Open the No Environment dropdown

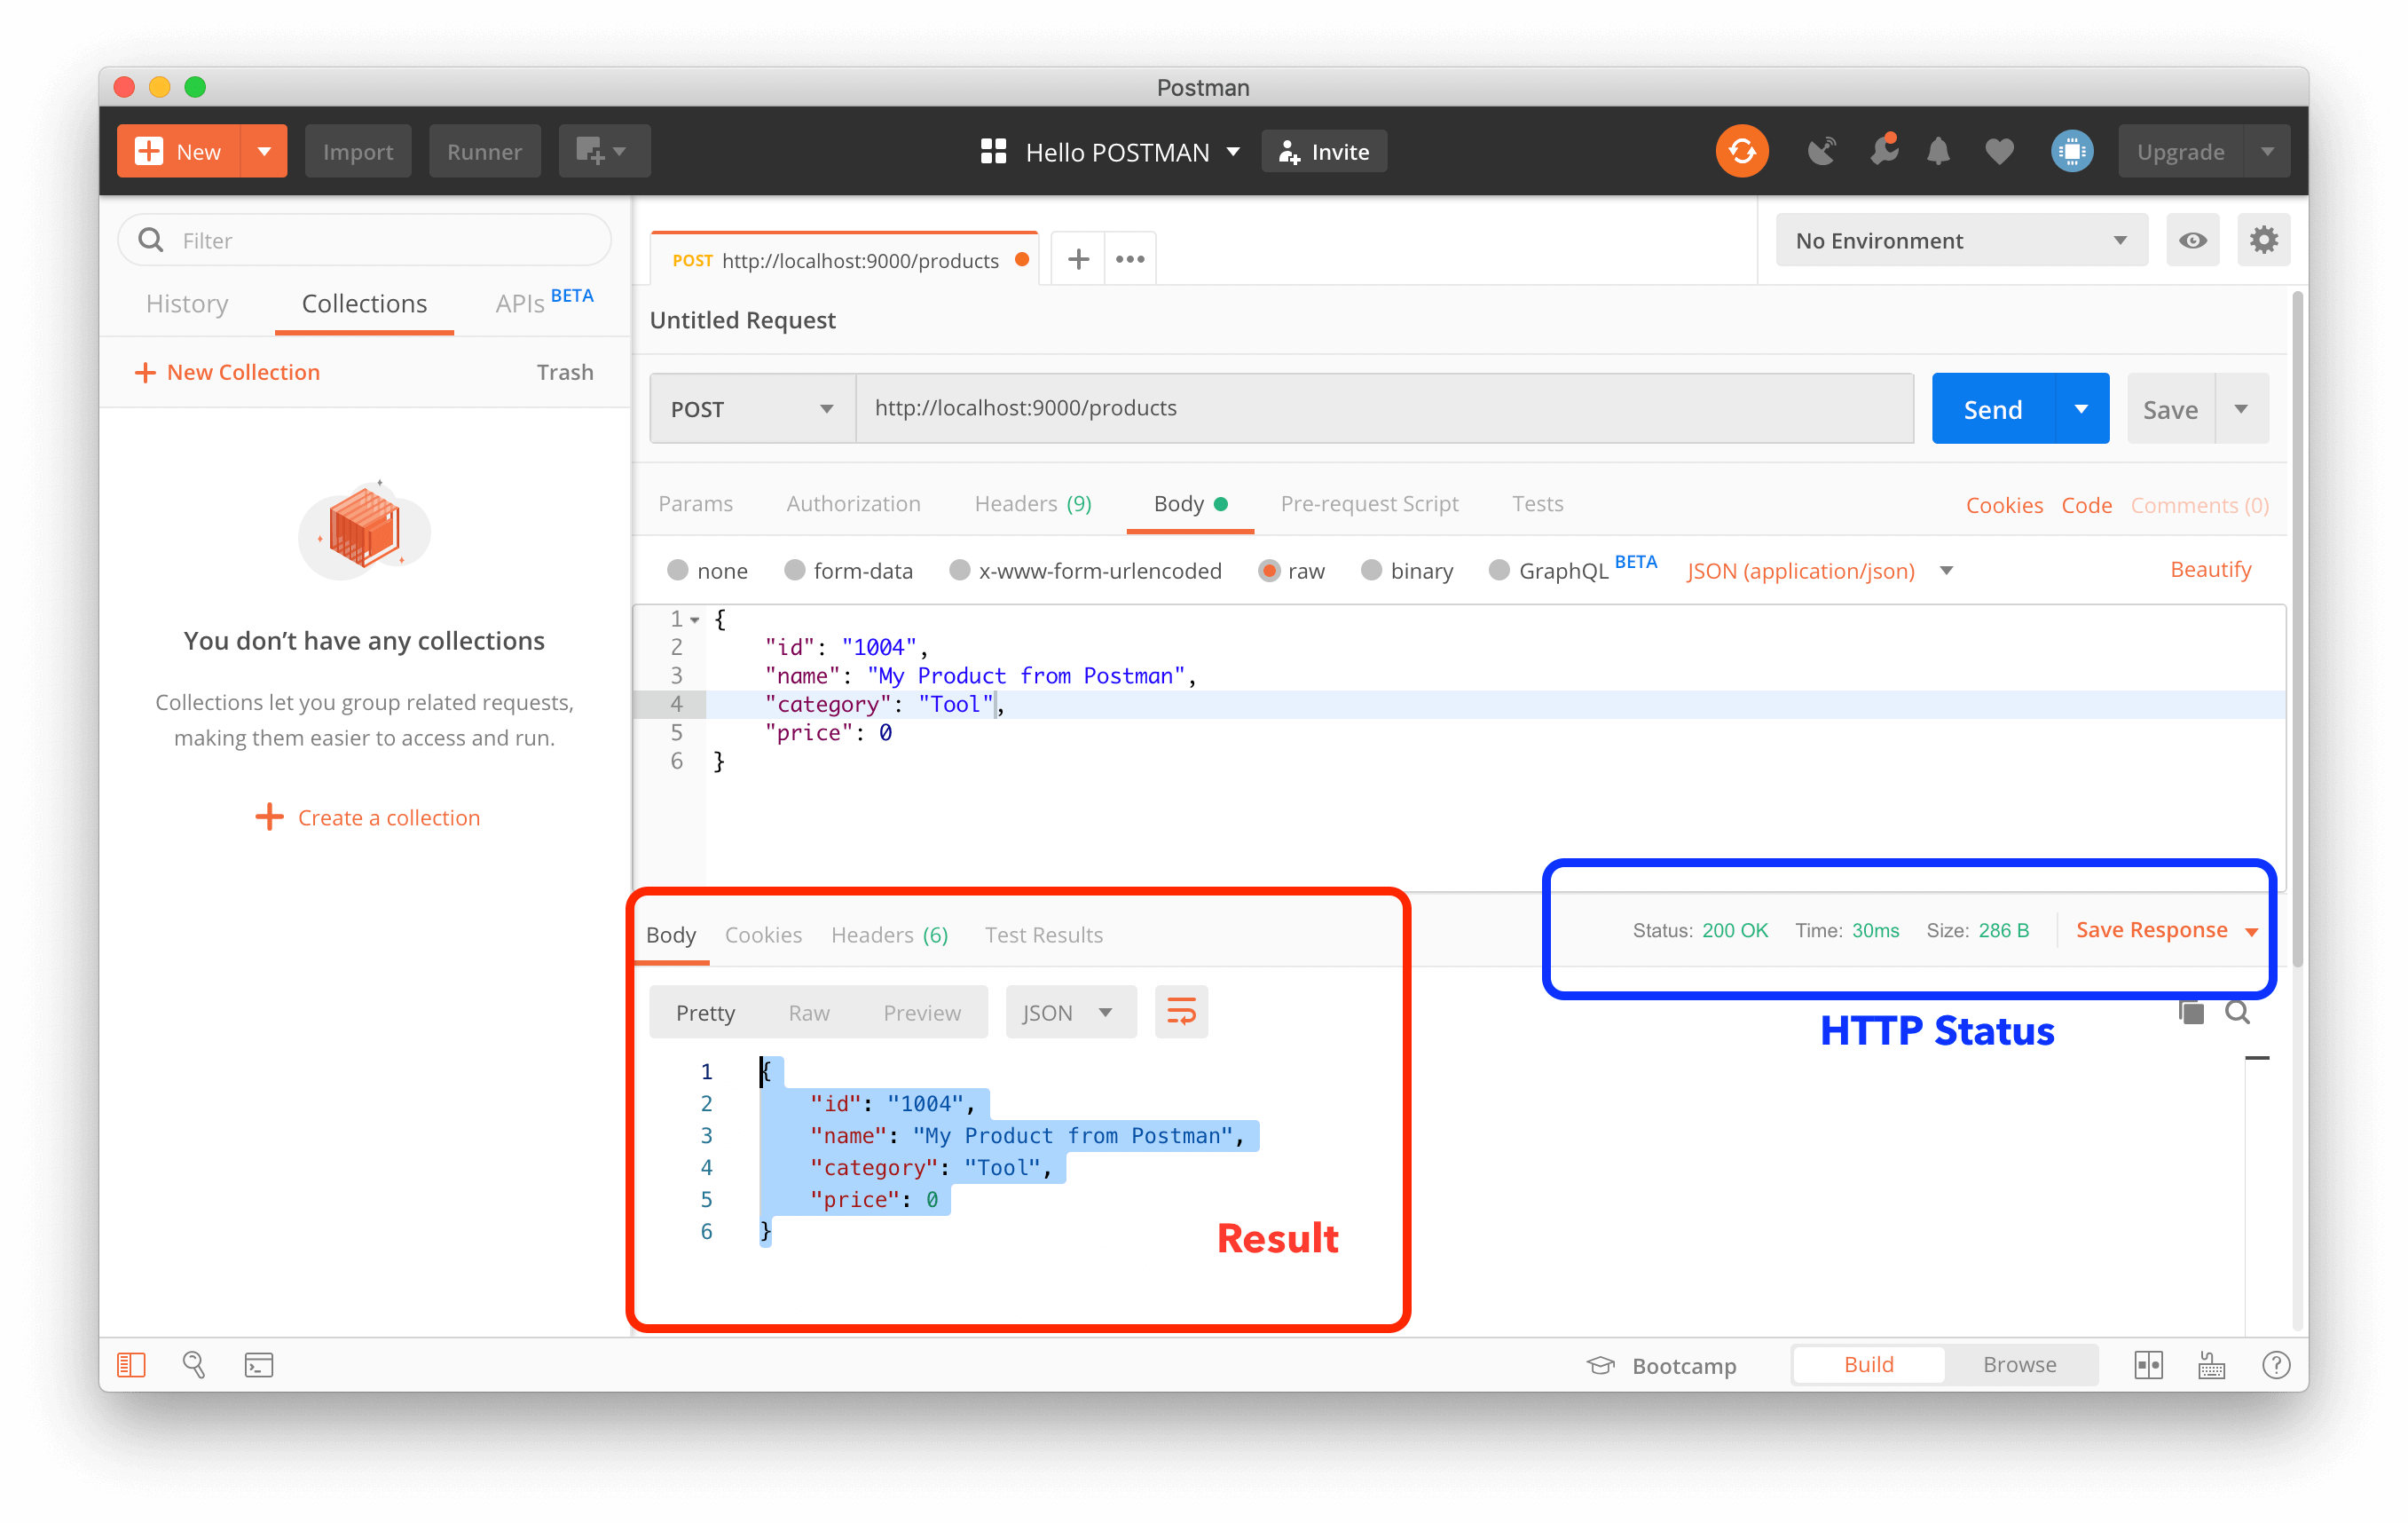click(x=1960, y=240)
